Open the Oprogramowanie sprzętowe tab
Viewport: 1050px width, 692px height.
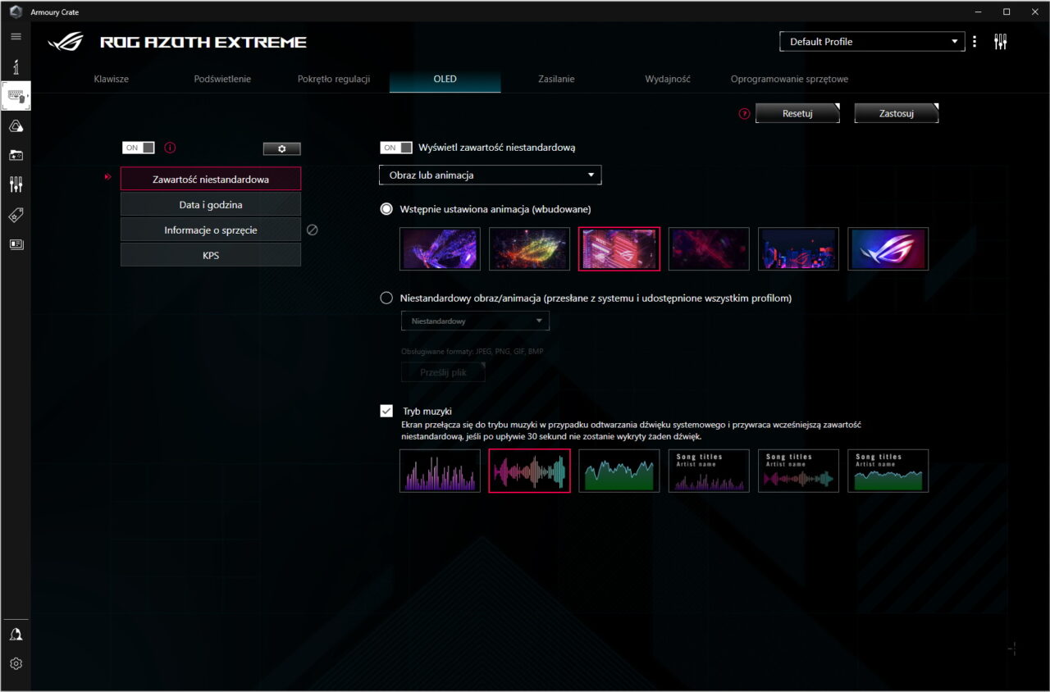(789, 80)
